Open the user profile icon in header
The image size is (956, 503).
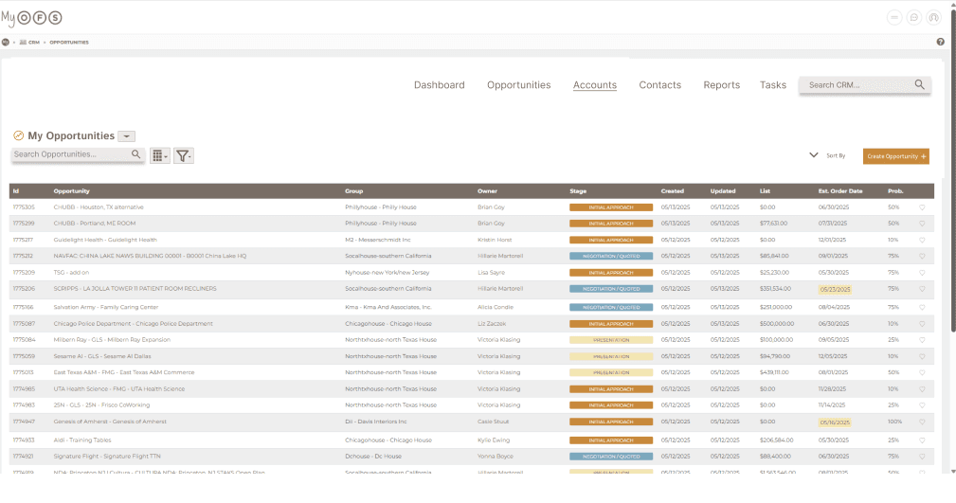point(933,18)
